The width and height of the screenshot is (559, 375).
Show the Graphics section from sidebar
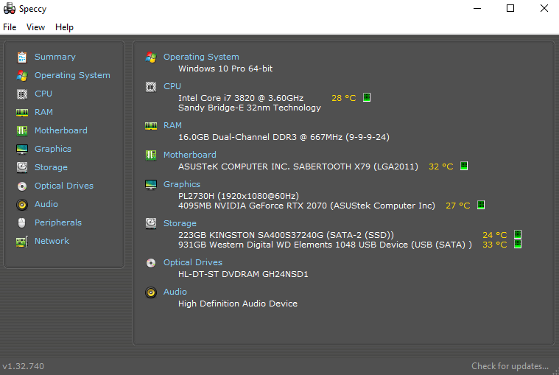(x=53, y=149)
